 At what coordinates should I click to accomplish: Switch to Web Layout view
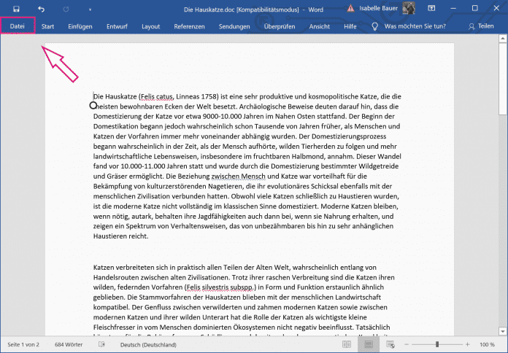click(x=390, y=344)
